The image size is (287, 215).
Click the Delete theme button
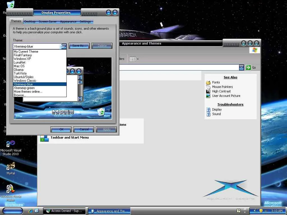(102, 46)
